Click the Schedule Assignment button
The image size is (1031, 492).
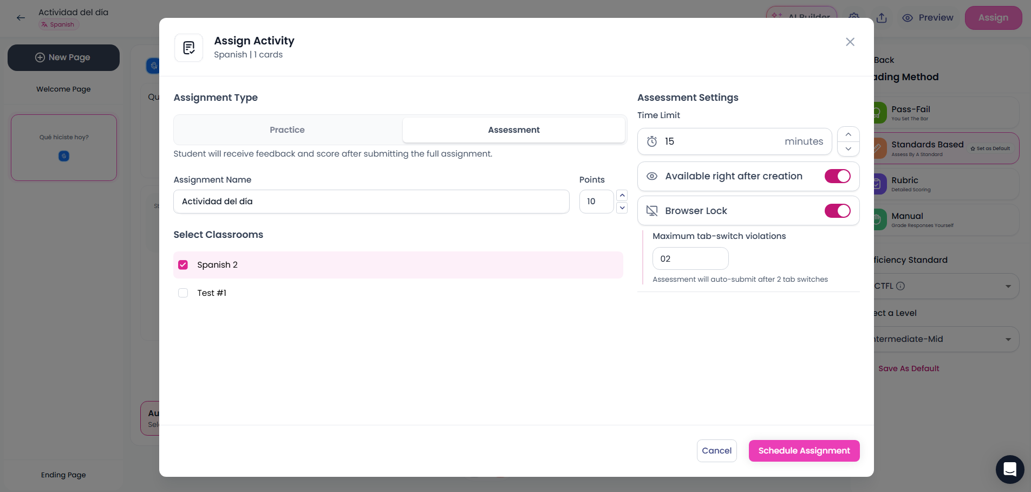pyautogui.click(x=804, y=451)
